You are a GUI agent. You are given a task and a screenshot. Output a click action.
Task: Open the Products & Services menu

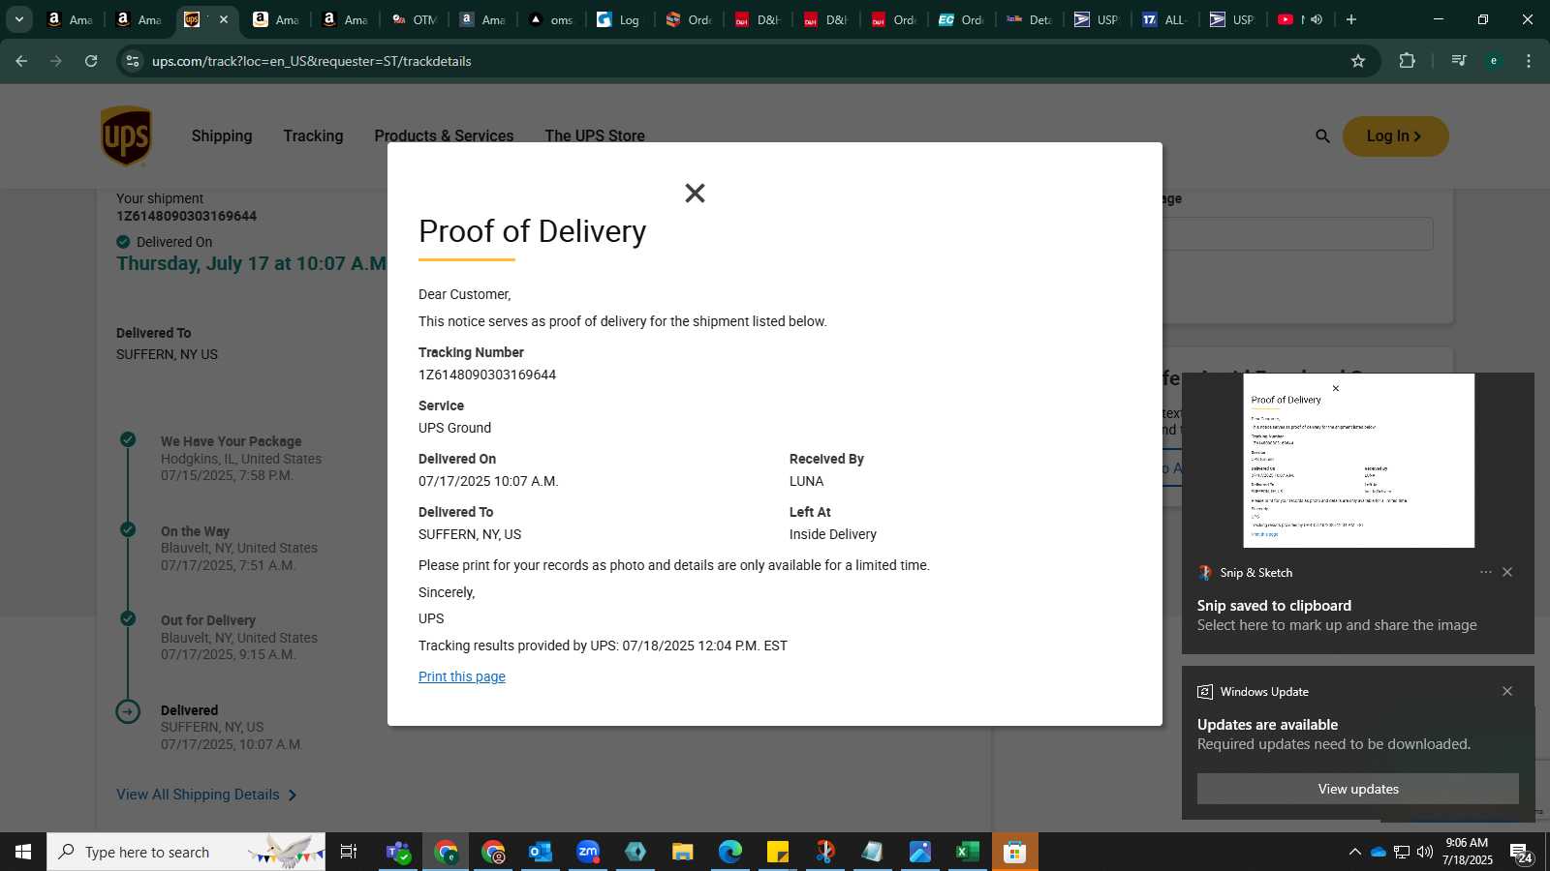tap(444, 136)
